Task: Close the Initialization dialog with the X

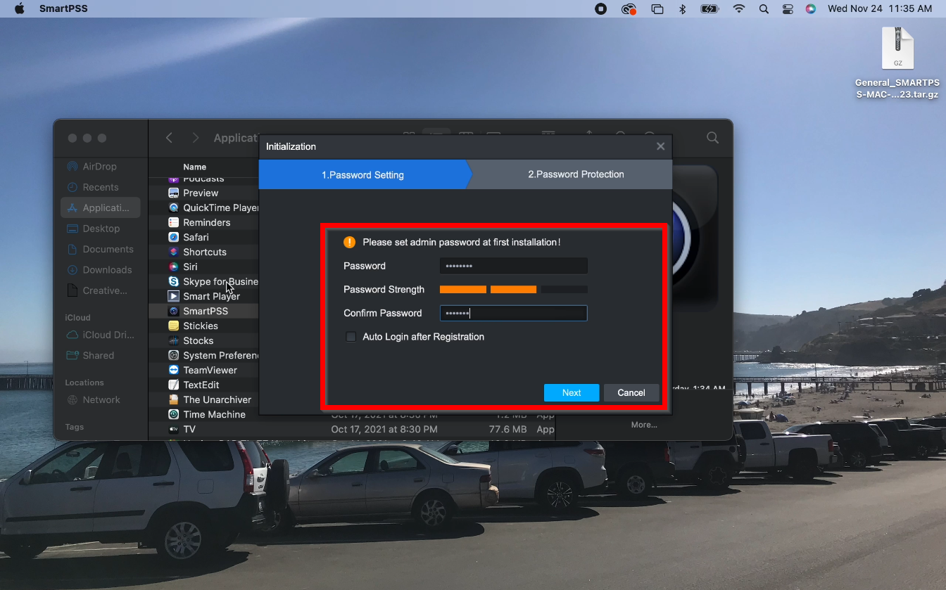Action: [x=660, y=146]
